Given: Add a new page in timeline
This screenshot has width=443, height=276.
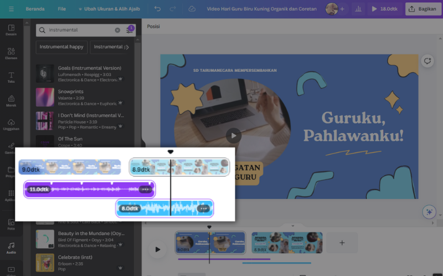Looking at the screenshot, I should click(x=342, y=242).
